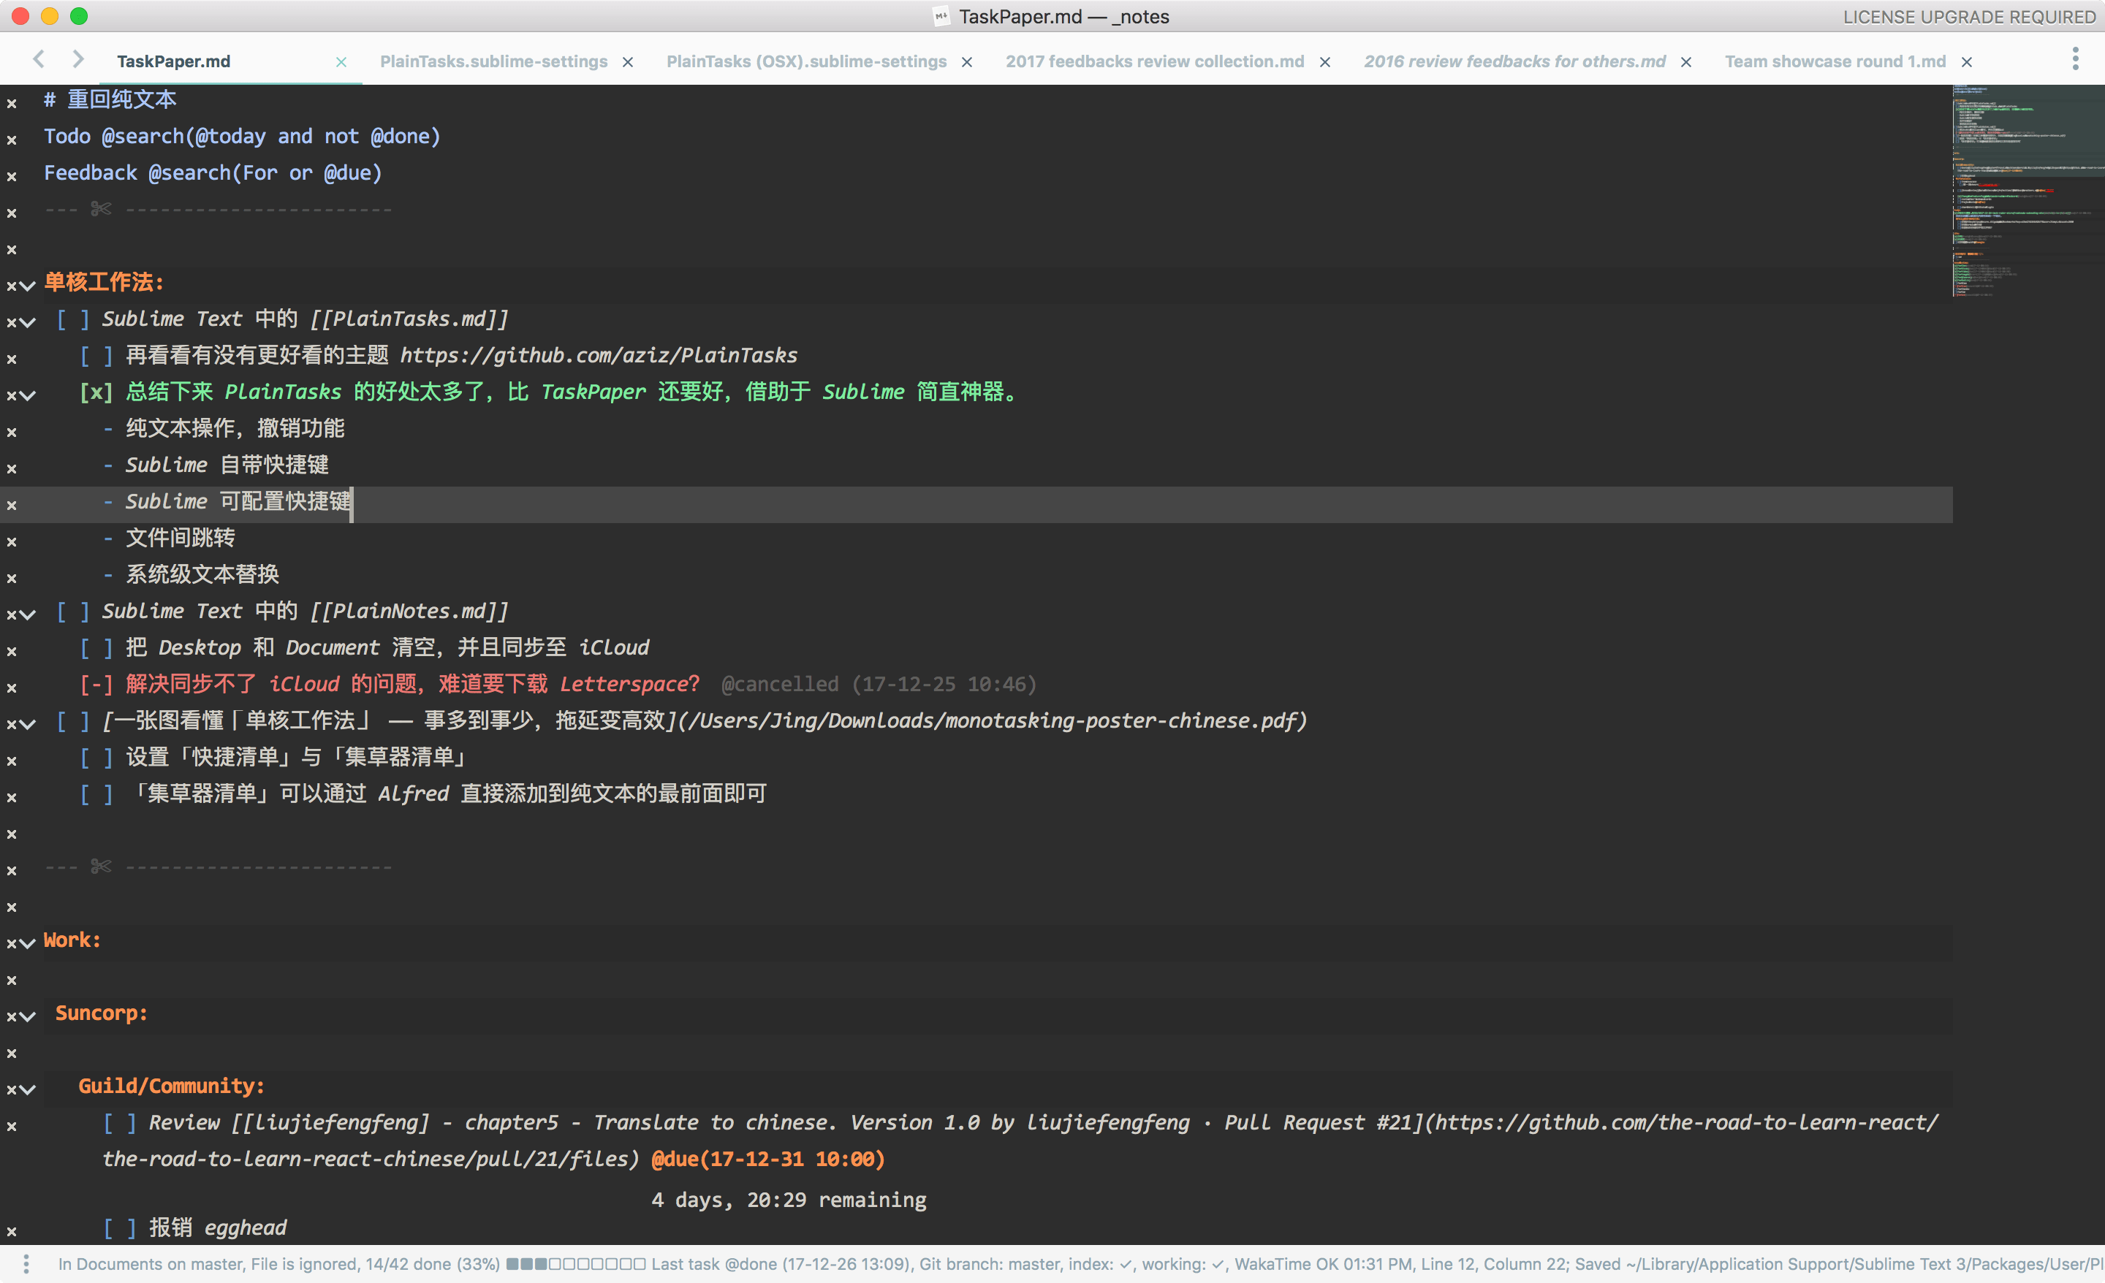This screenshot has height=1283, width=2105.
Task: Switch to 2017 feedbacks review collection.md tab
Action: 1154,61
